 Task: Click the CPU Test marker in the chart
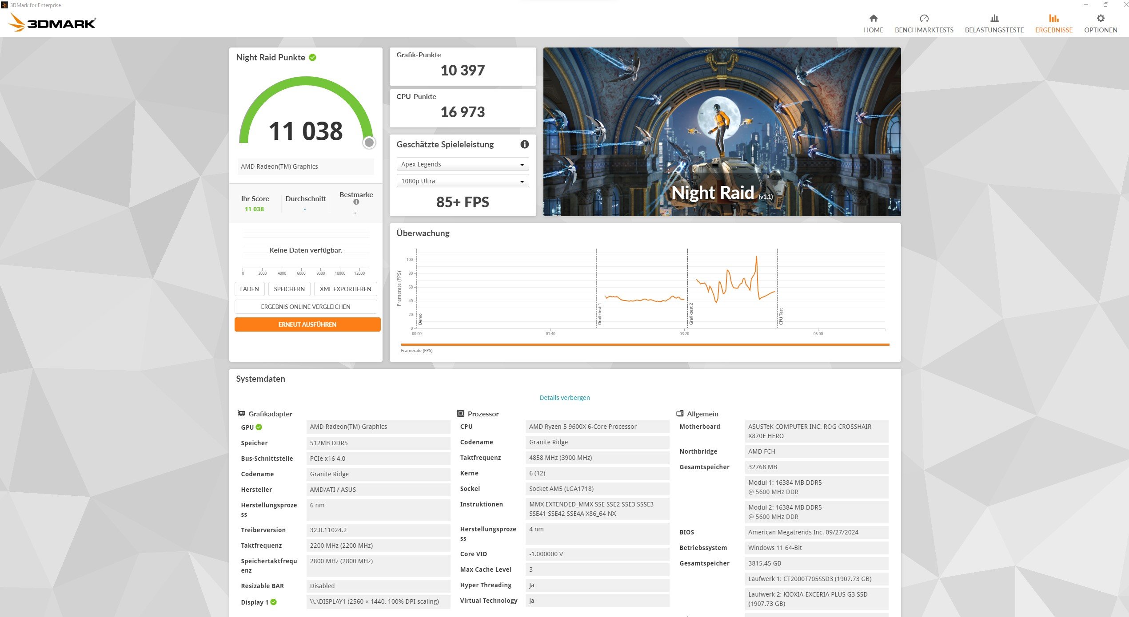(x=781, y=316)
